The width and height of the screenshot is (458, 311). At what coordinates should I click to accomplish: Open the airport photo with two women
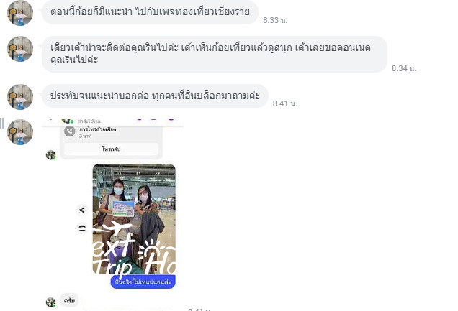point(134,219)
